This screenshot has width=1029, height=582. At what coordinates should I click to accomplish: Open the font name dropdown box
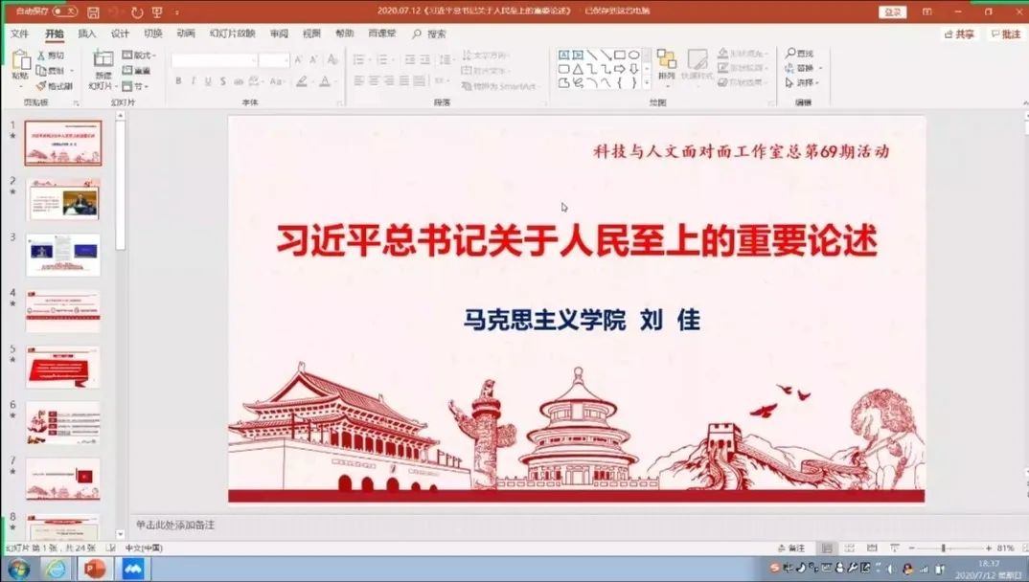click(214, 59)
